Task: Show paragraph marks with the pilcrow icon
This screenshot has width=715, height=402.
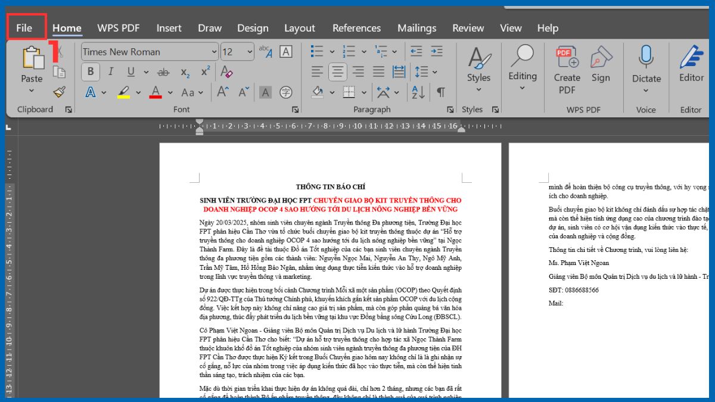Action: [x=441, y=94]
